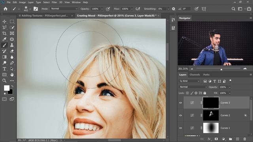Toggle lock all padlock icon
This screenshot has height=142, width=253.
205,93
